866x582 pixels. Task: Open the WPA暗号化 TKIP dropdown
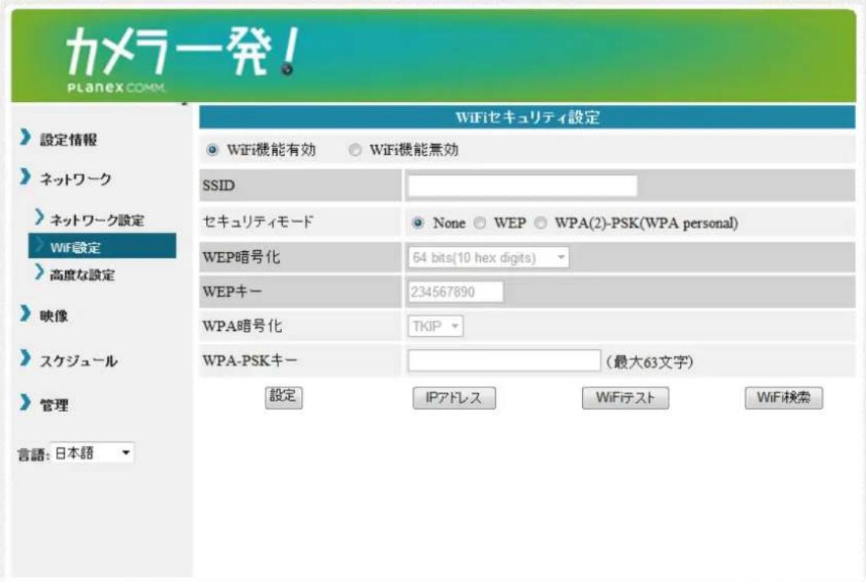[435, 325]
